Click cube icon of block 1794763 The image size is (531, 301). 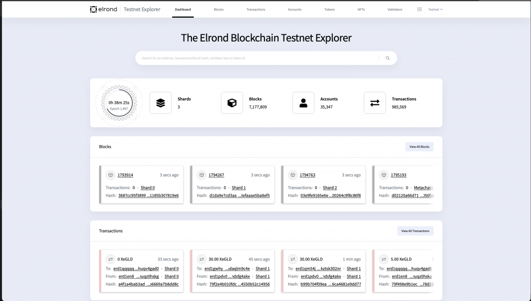tap(292, 175)
